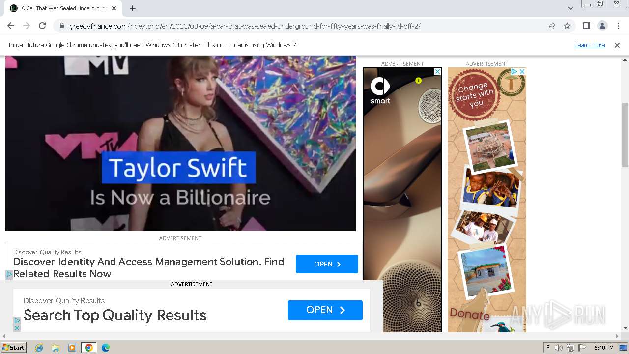Show hidden system tray icons
The width and height of the screenshot is (629, 354).
click(548, 348)
